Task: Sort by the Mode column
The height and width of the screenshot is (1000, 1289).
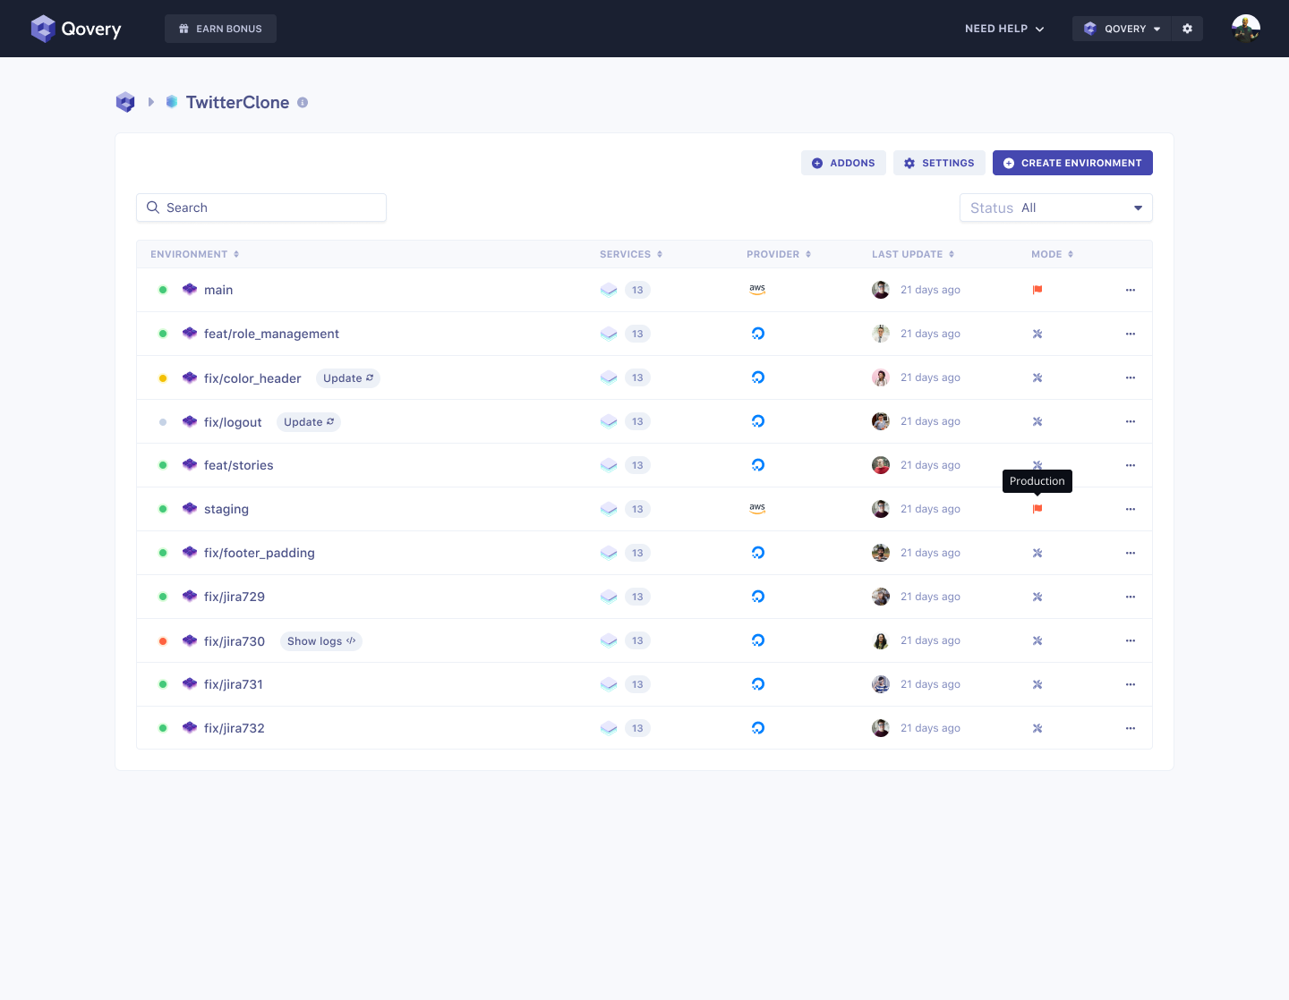Action: coord(1052,254)
